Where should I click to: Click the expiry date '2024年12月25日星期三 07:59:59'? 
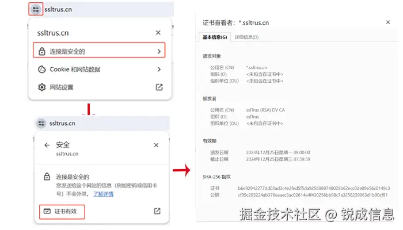(x=278, y=159)
